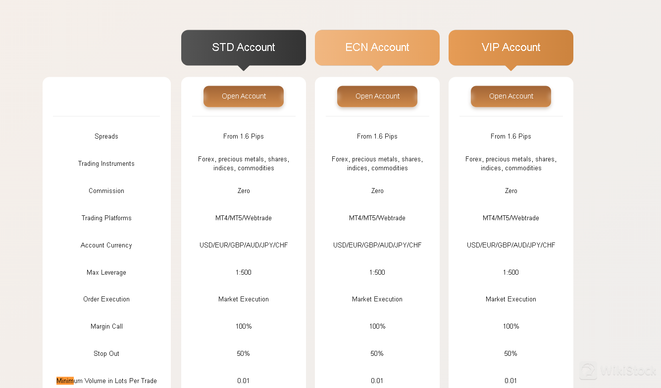Image resolution: width=661 pixels, height=388 pixels.
Task: Click '50%' Stop Out in ECN column
Action: pos(377,353)
